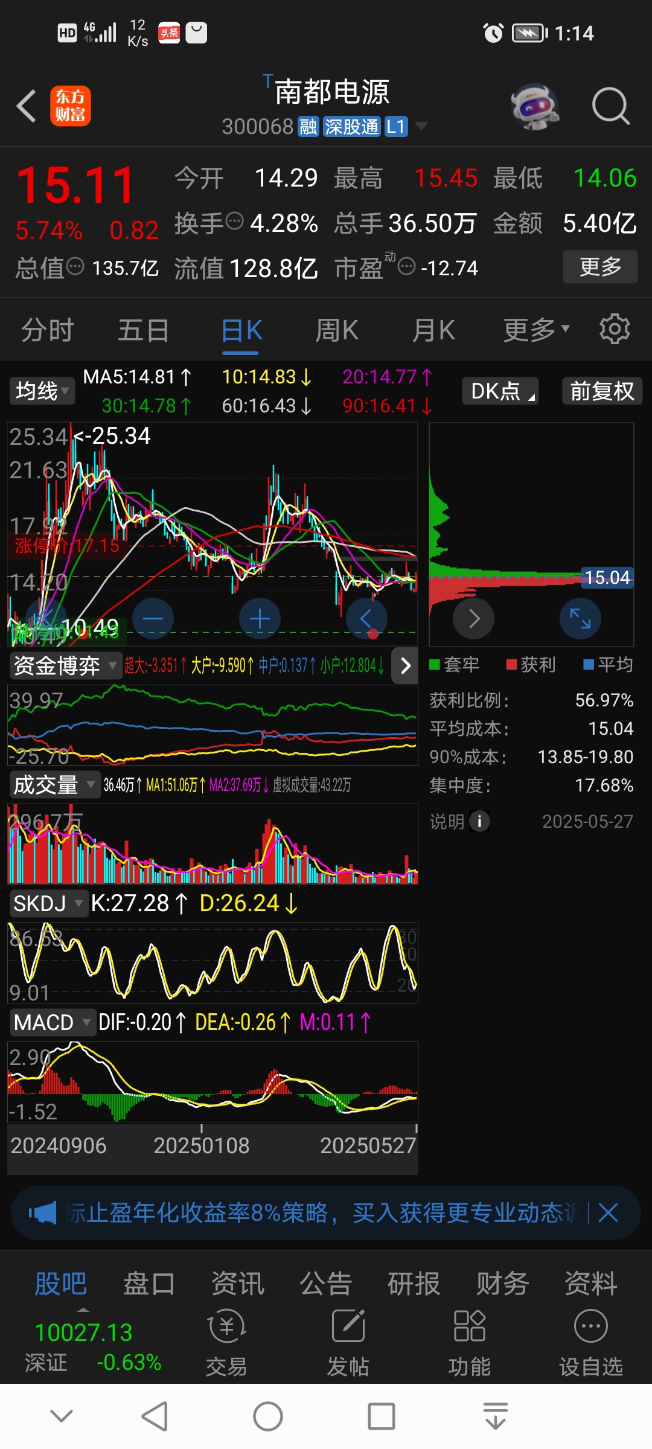
Task: Tap turnover rate info icon beside 换手
Action: tap(234, 221)
